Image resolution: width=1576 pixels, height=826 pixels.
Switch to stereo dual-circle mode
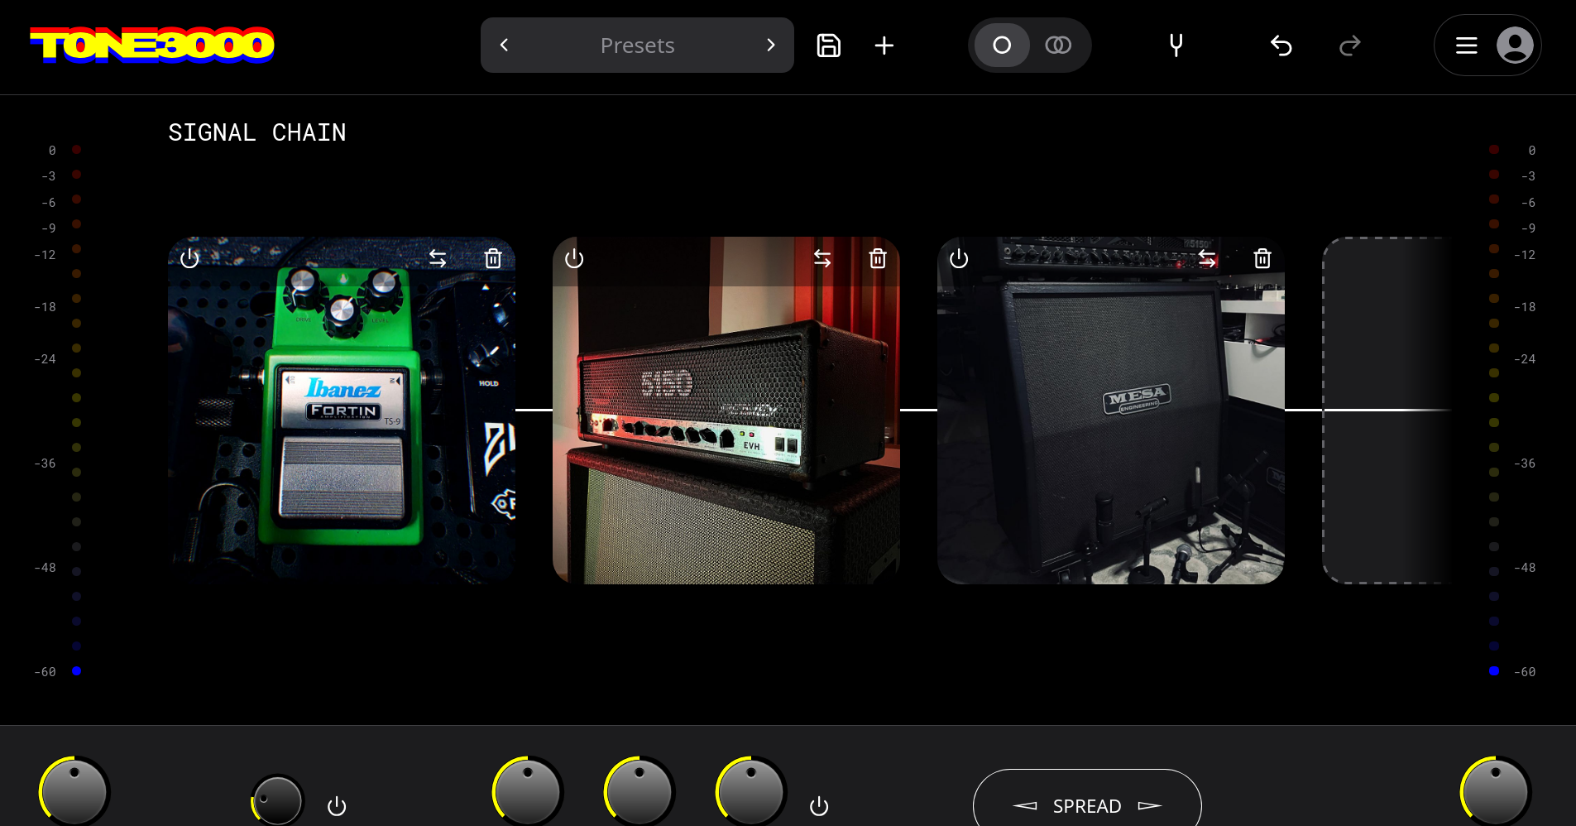tap(1058, 46)
